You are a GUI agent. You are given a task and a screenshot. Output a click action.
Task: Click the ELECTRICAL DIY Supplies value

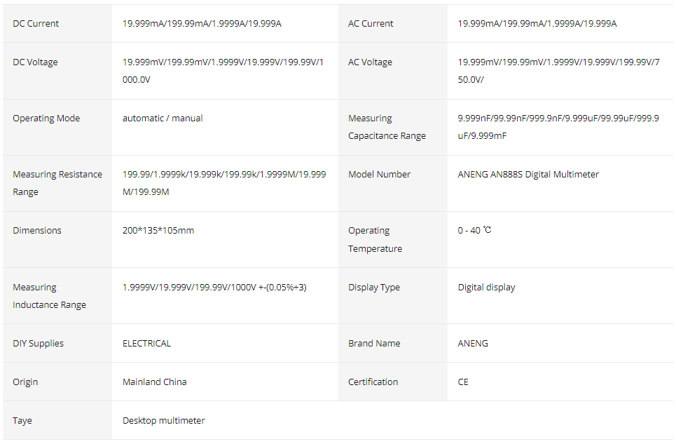[146, 344]
